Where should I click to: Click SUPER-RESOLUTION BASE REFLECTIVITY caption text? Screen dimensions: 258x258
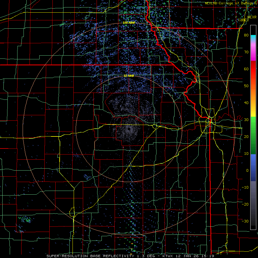[x=90, y=256]
